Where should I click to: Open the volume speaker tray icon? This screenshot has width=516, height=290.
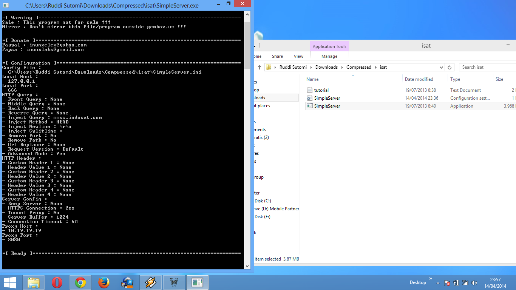pyautogui.click(x=474, y=282)
